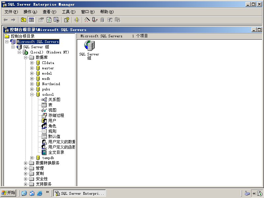The image size is (264, 198).
Task: Expand the Northwind database
Action: pos(32,84)
